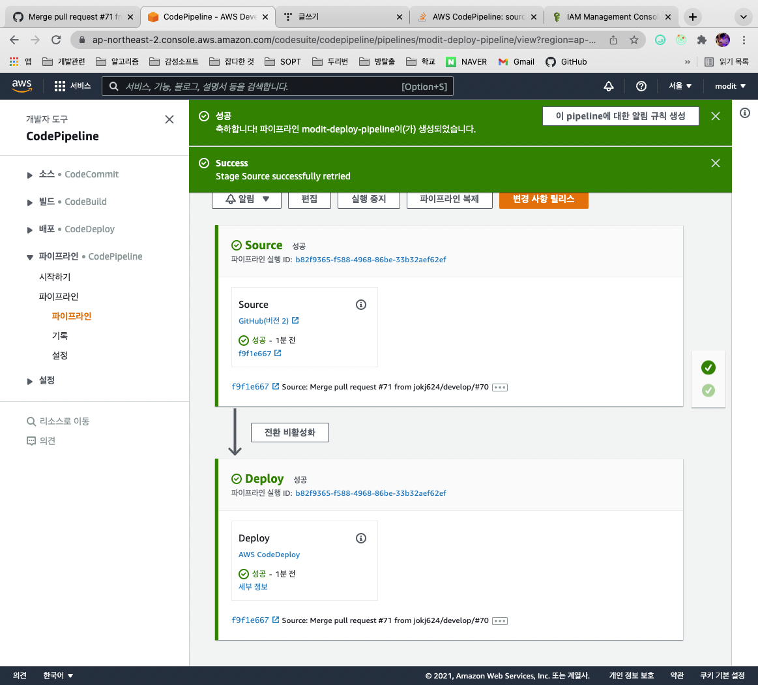Viewport: 758px width, 685px height.
Task: Open the GitHub(버전 2) external link
Action: [269, 321]
